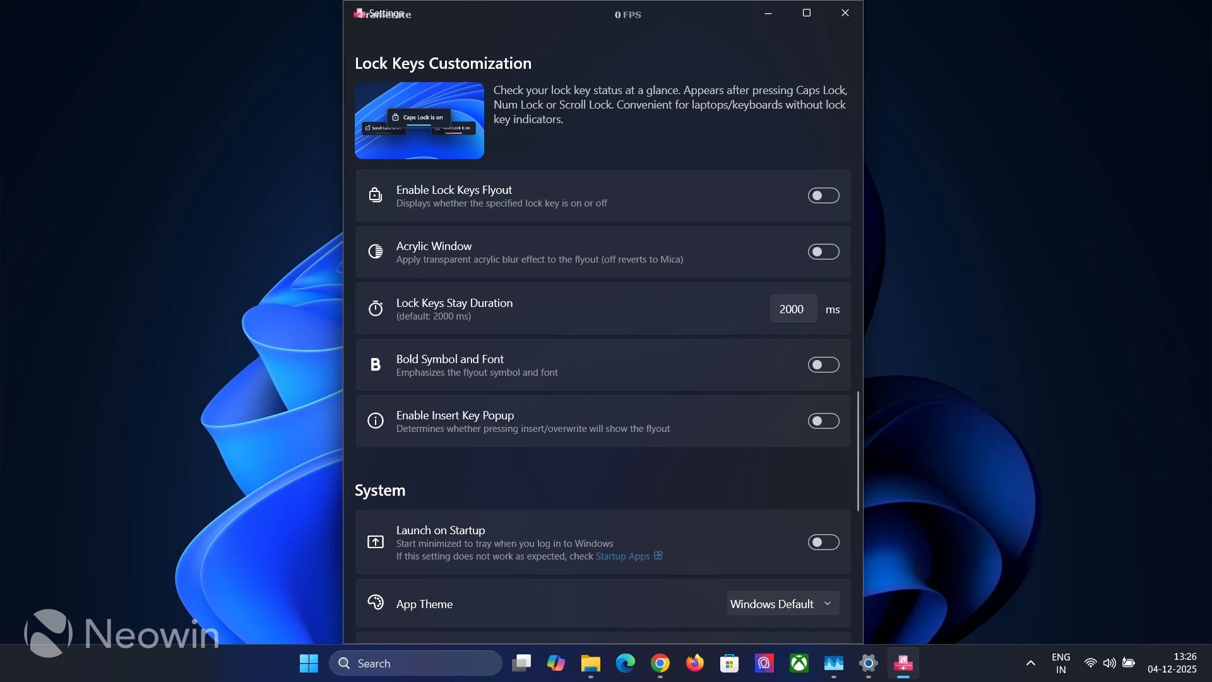This screenshot has width=1212, height=682.
Task: Open Firefox from the taskbar
Action: tap(695, 663)
